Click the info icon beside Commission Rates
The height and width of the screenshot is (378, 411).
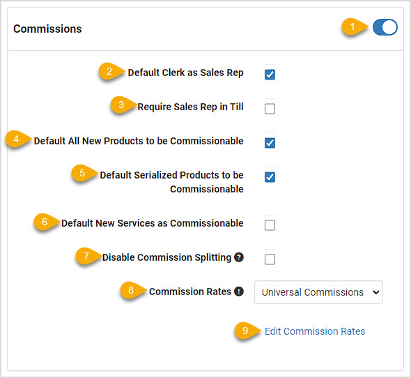tap(239, 292)
